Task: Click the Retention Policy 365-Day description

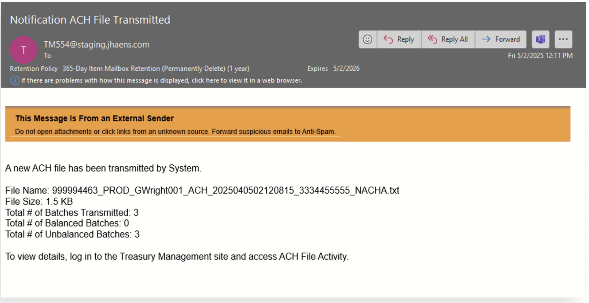Action: pos(155,69)
